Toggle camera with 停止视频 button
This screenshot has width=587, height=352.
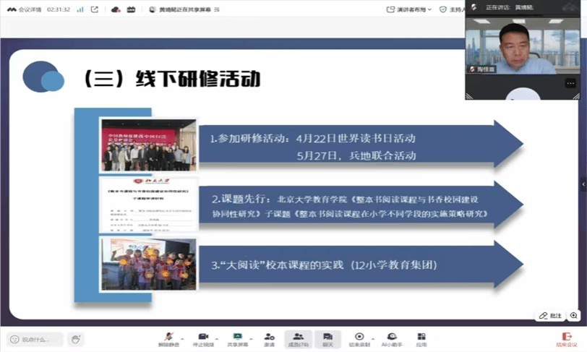point(203,338)
